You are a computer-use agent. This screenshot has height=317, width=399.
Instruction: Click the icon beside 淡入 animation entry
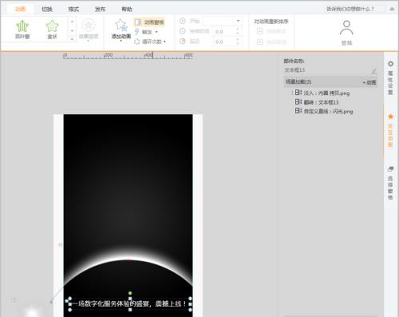[298, 93]
